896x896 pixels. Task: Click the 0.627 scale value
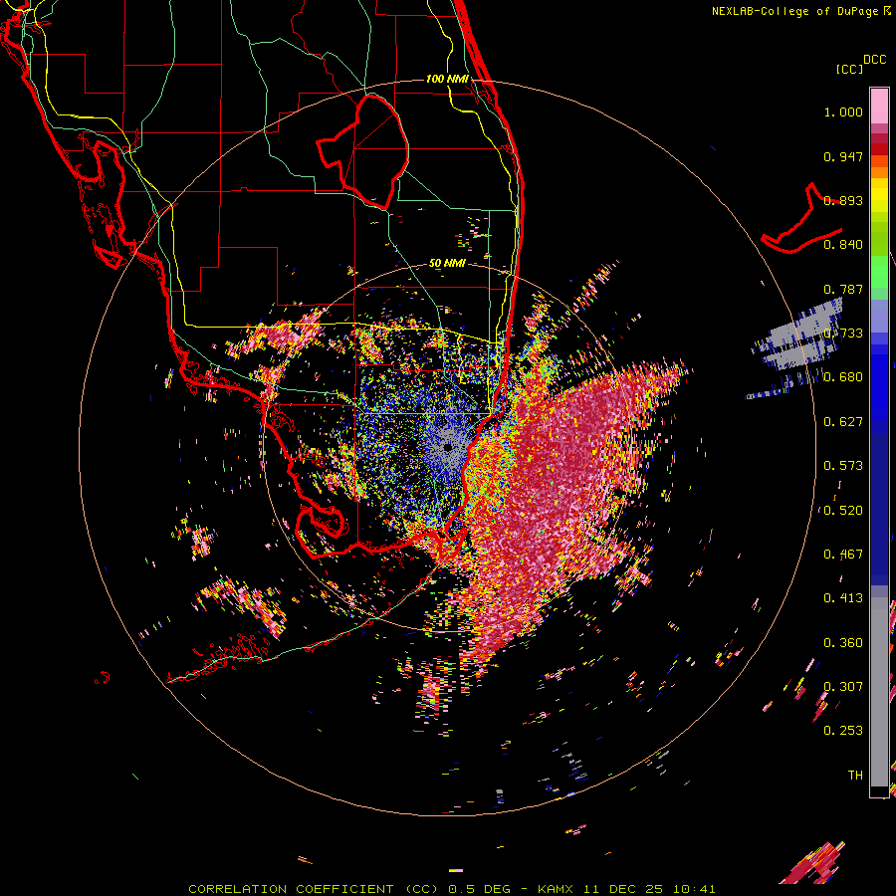click(843, 422)
